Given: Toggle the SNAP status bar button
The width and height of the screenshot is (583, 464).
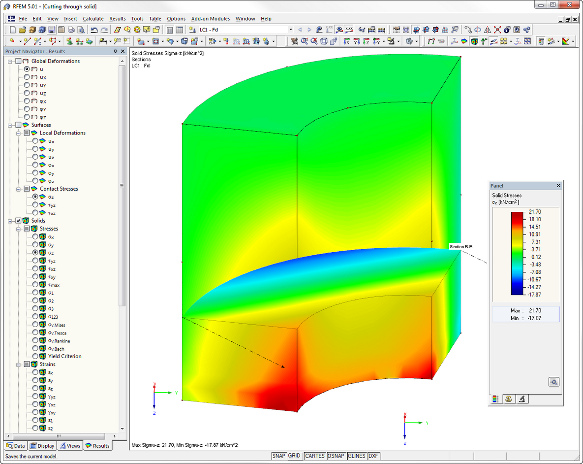Looking at the screenshot, I should (278, 456).
